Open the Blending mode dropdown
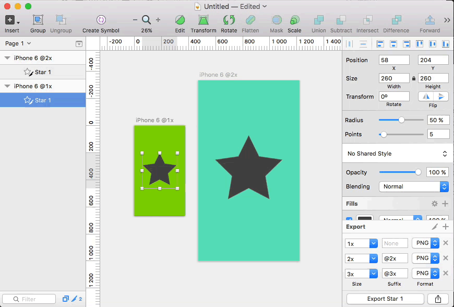Screen dimensions: 454x307 pos(414,186)
